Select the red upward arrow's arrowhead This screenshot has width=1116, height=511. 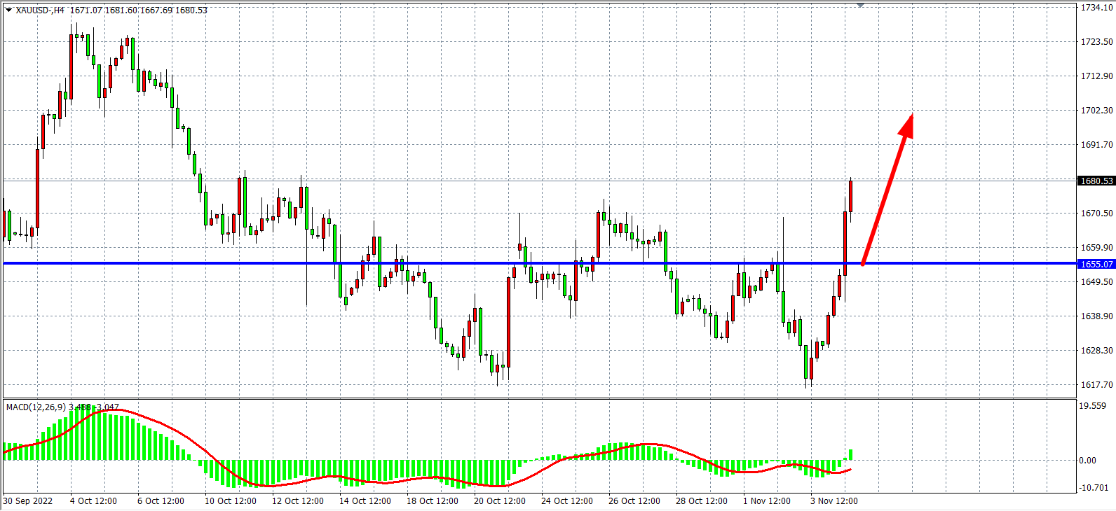click(908, 124)
